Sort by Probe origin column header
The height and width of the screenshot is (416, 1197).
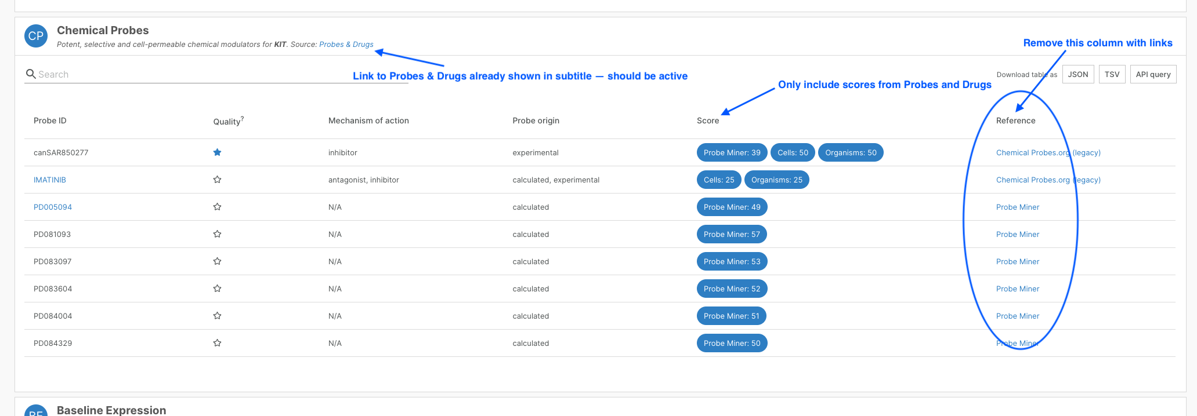(x=536, y=121)
